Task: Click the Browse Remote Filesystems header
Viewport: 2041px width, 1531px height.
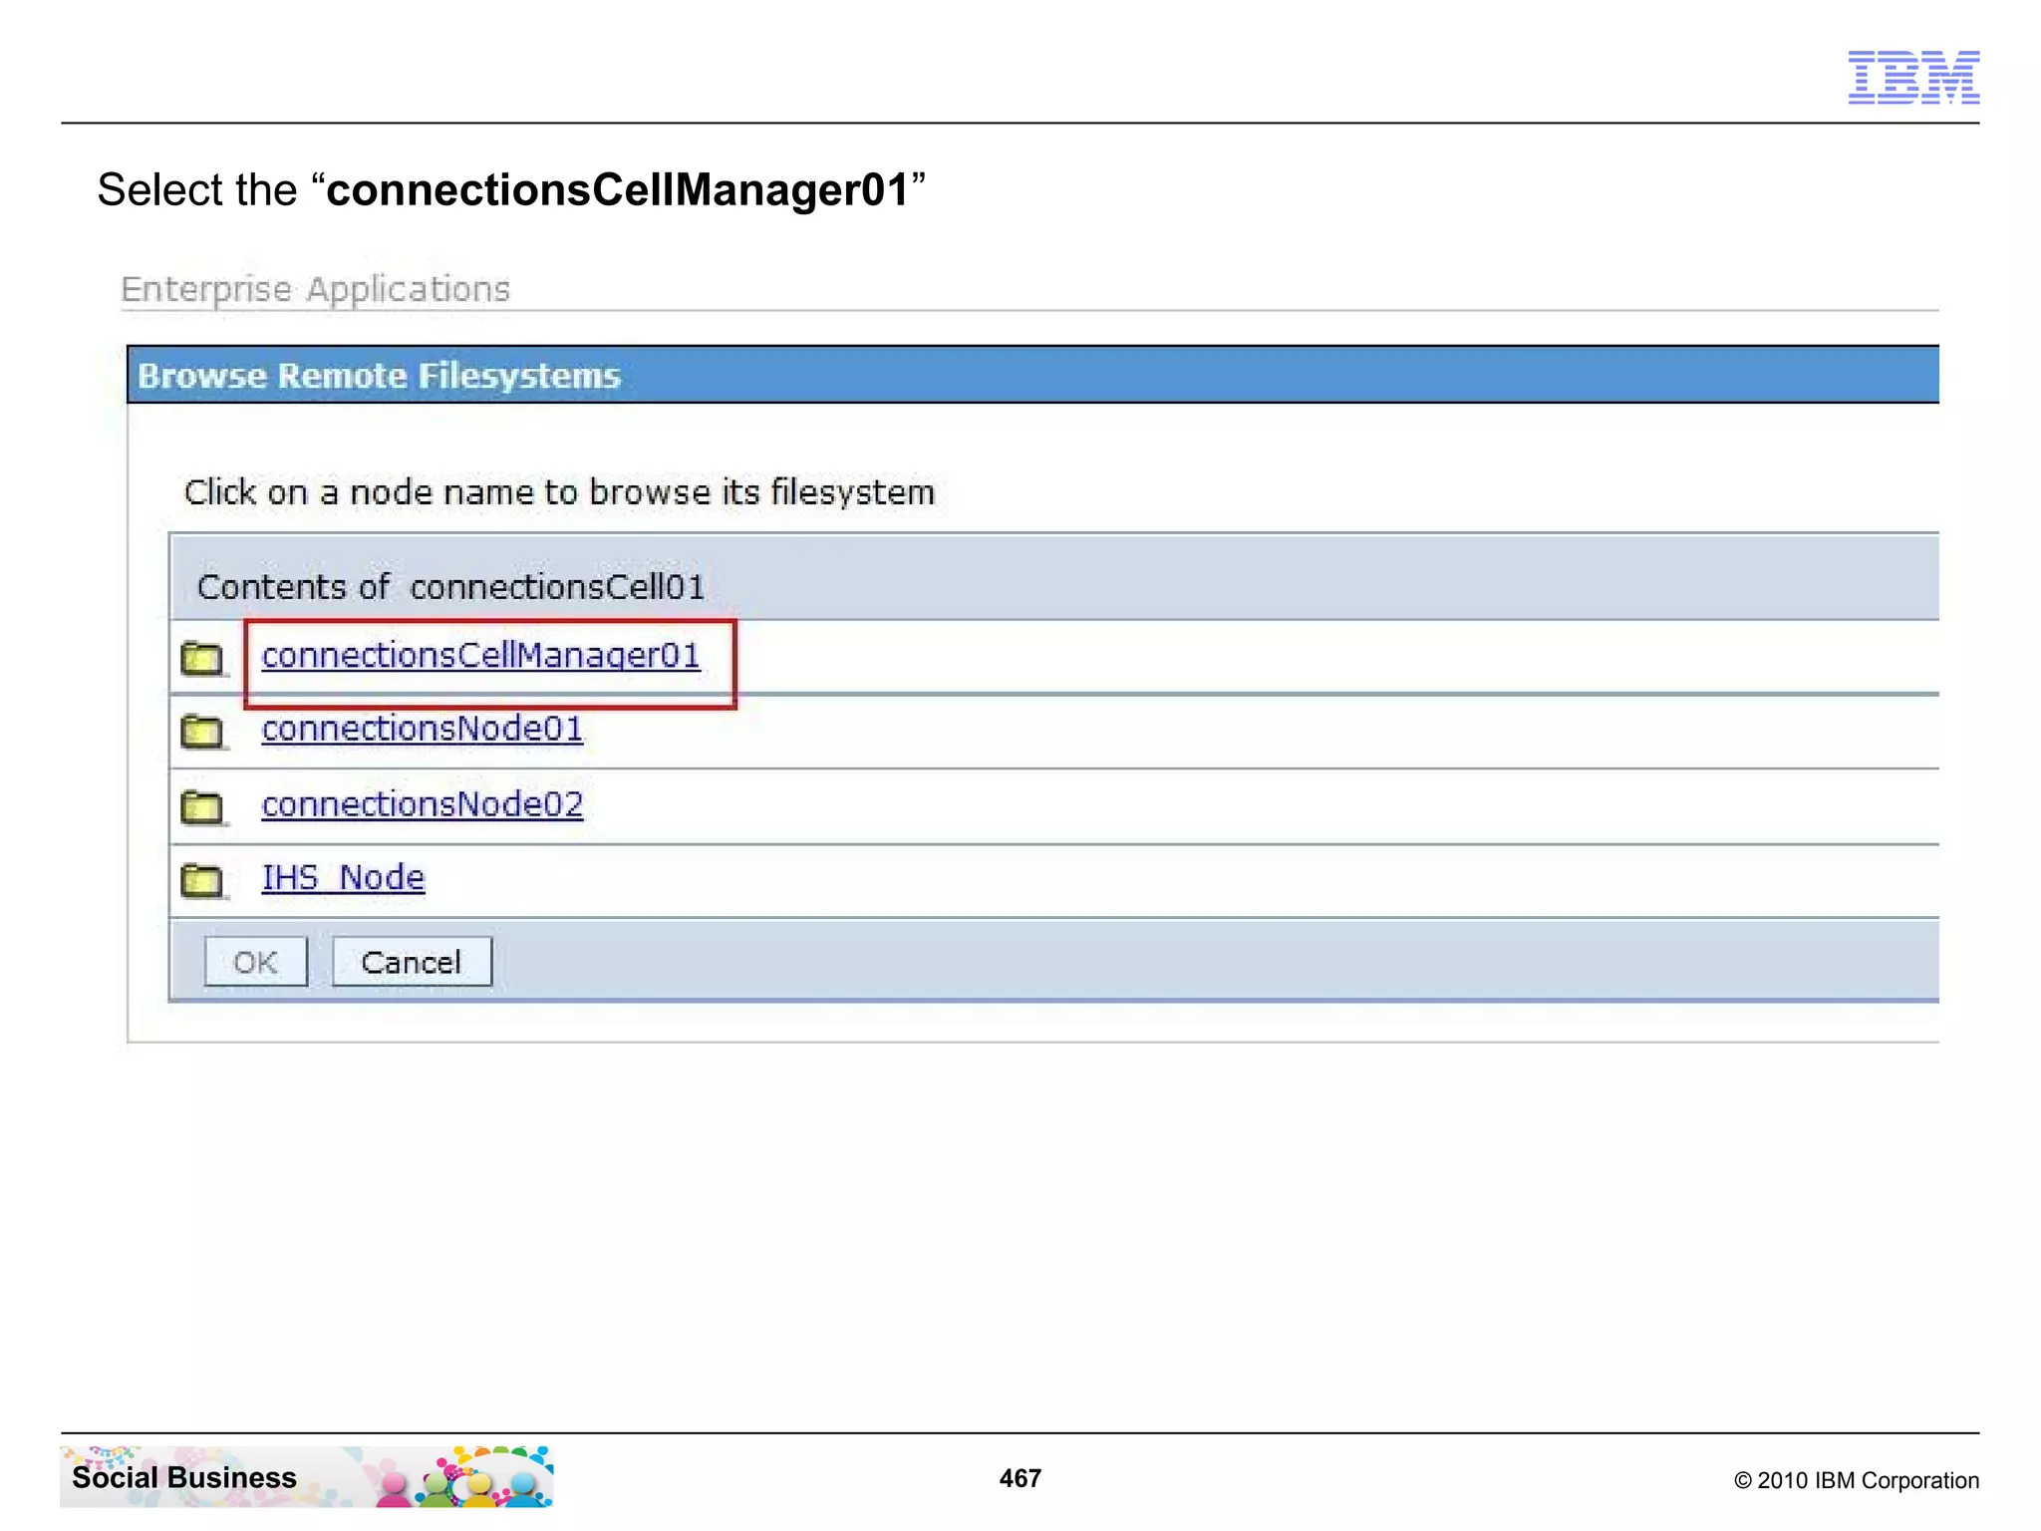Action: click(1033, 375)
